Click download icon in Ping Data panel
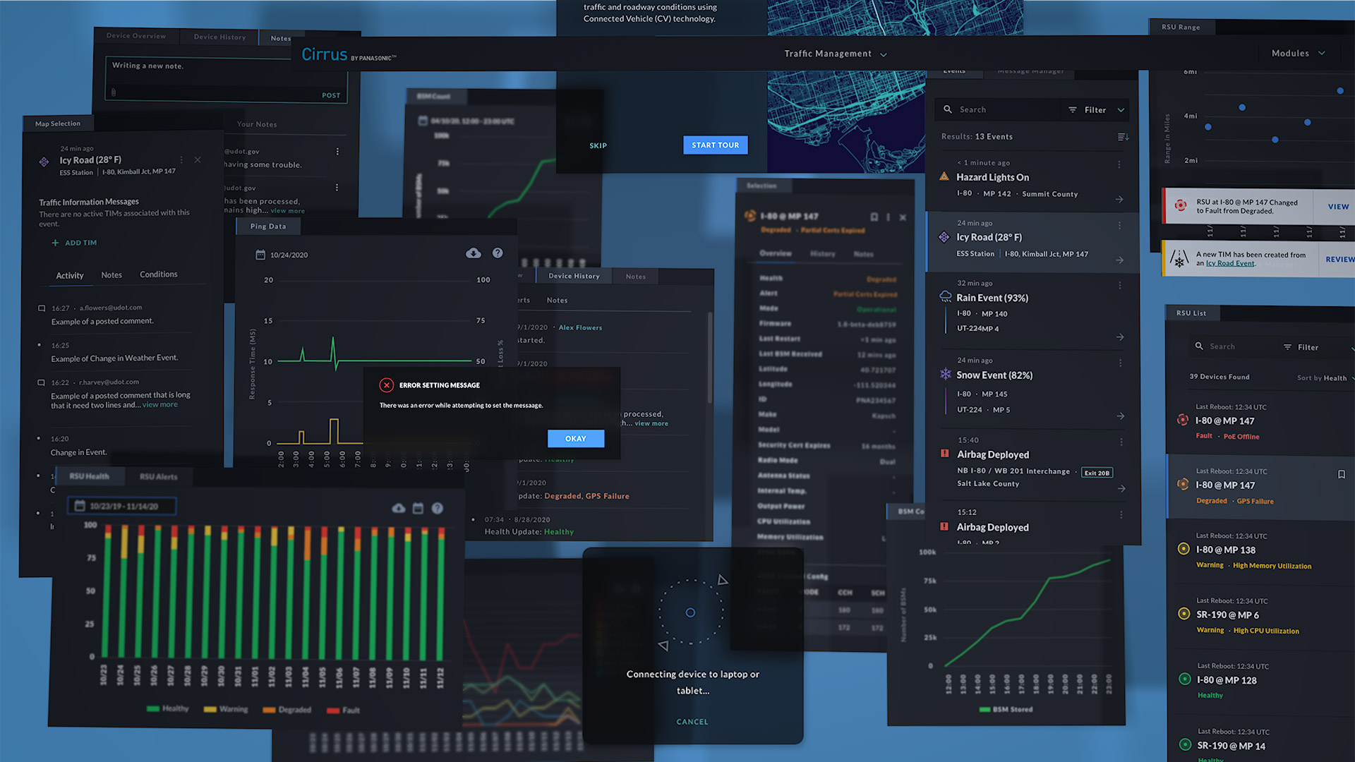The height and width of the screenshot is (762, 1355). (x=474, y=253)
